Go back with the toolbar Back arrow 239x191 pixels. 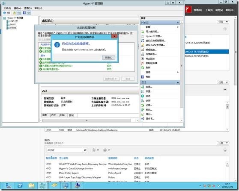pos(4,13)
